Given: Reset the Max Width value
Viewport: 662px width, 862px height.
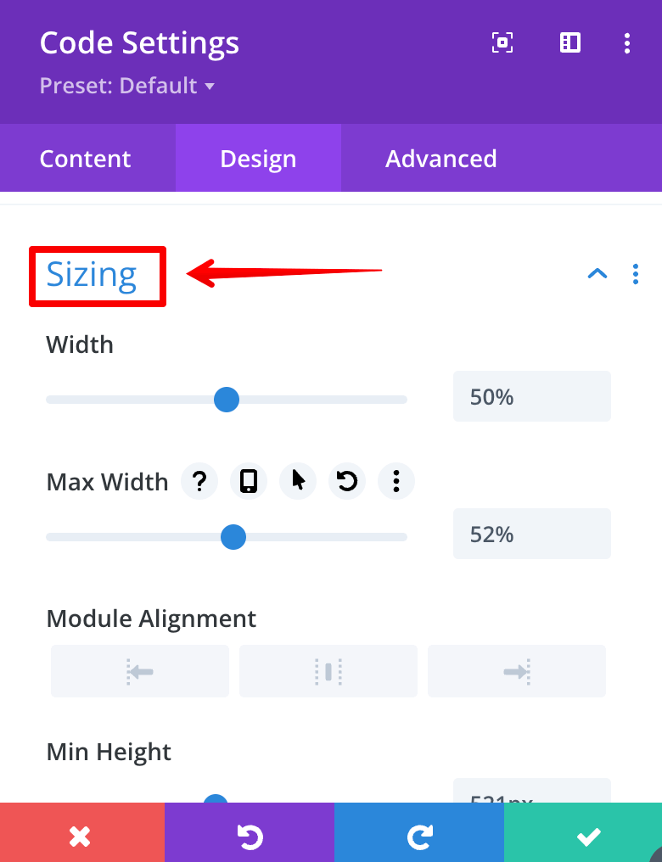Looking at the screenshot, I should 346,481.
